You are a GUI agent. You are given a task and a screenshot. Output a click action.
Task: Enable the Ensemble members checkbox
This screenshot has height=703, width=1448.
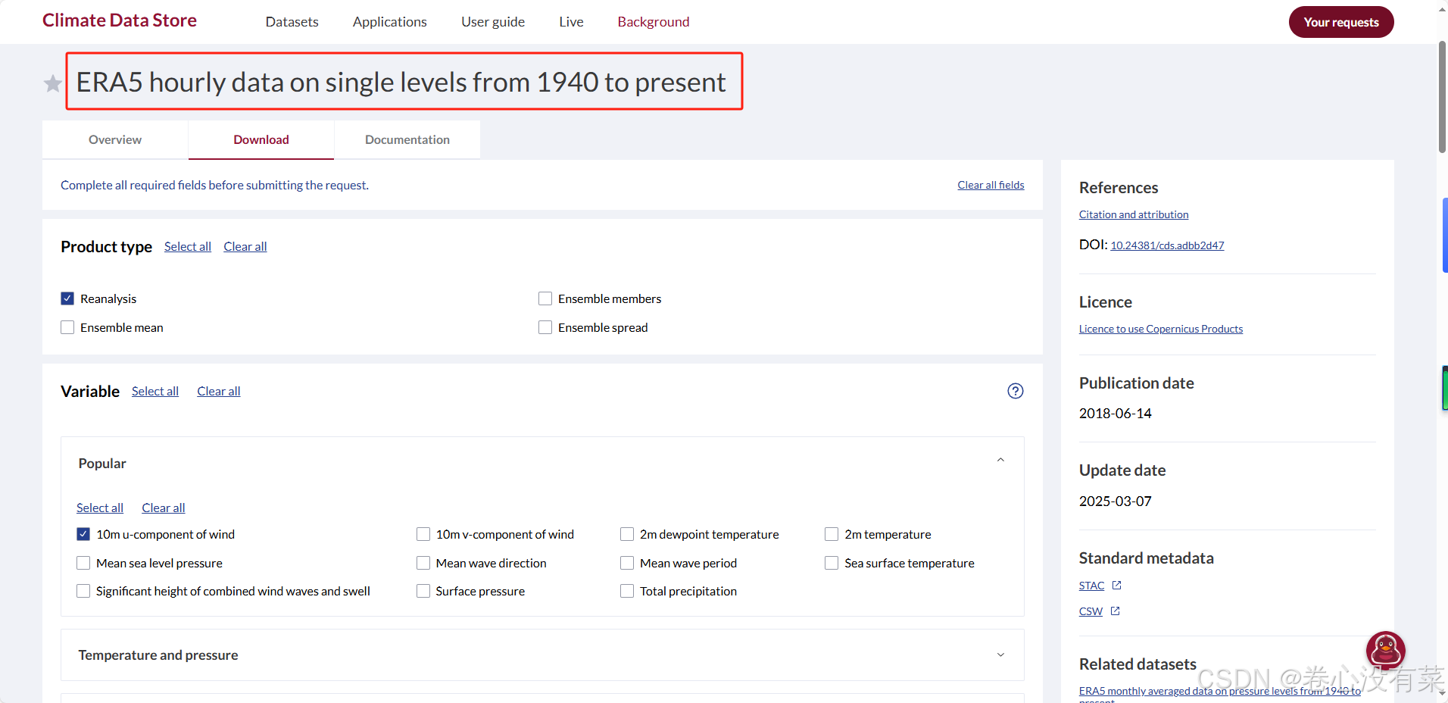coord(545,298)
